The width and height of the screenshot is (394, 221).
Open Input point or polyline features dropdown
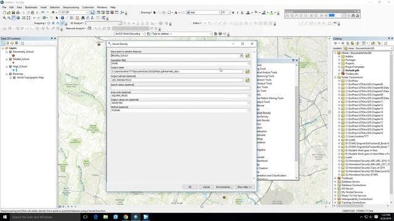pyautogui.click(x=241, y=56)
